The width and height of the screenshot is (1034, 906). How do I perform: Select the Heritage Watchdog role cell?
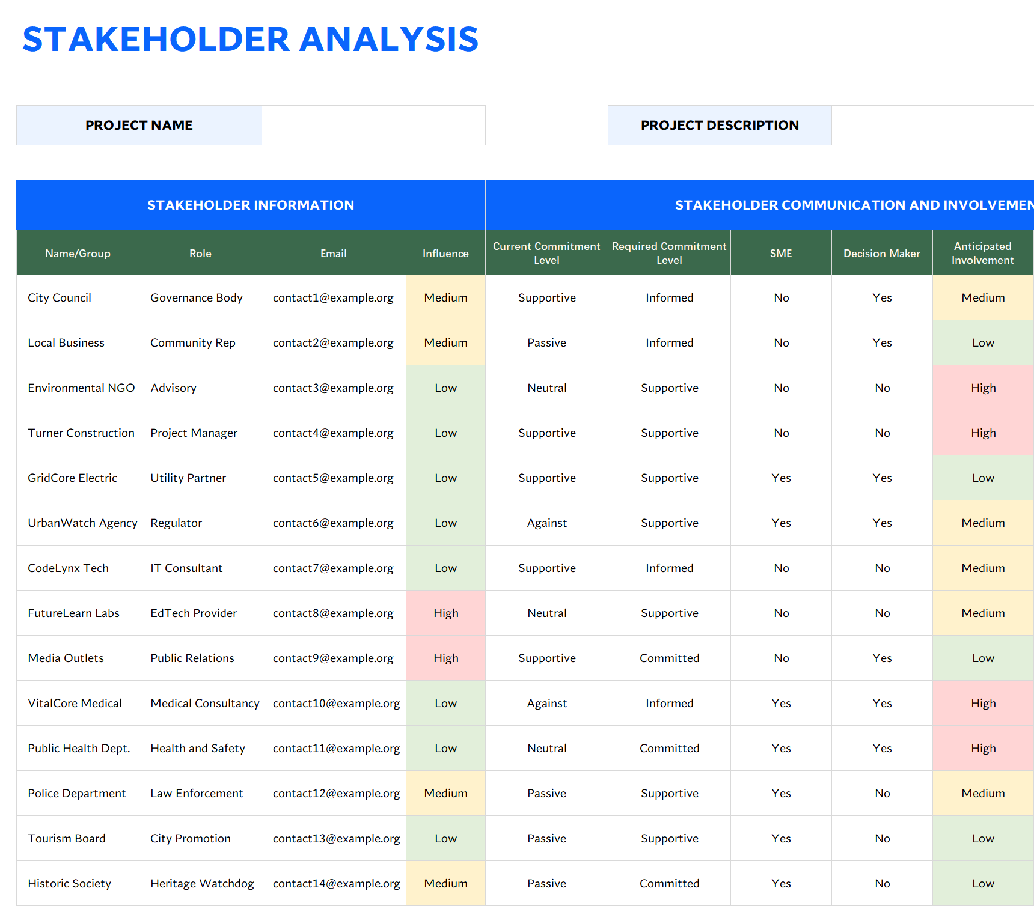point(200,883)
